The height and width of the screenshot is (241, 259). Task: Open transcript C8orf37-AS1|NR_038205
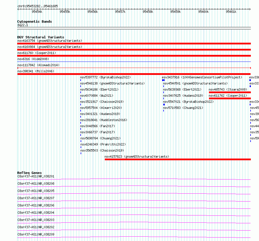pyautogui.click(x=36, y=191)
